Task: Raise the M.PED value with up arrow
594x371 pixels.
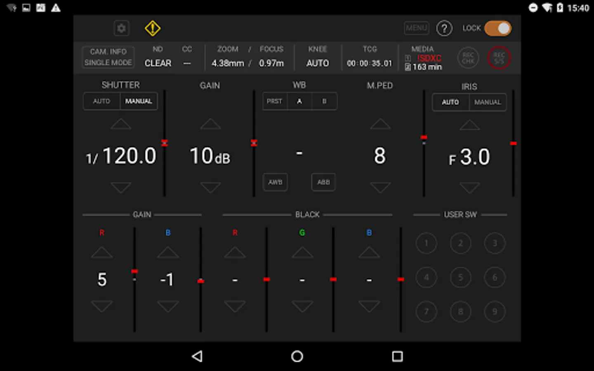Action: click(380, 124)
